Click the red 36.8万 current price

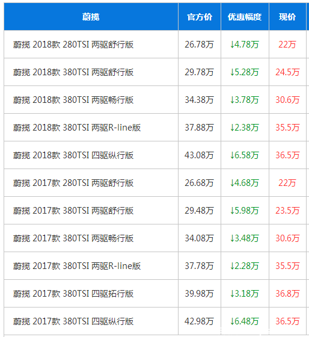(x=287, y=294)
